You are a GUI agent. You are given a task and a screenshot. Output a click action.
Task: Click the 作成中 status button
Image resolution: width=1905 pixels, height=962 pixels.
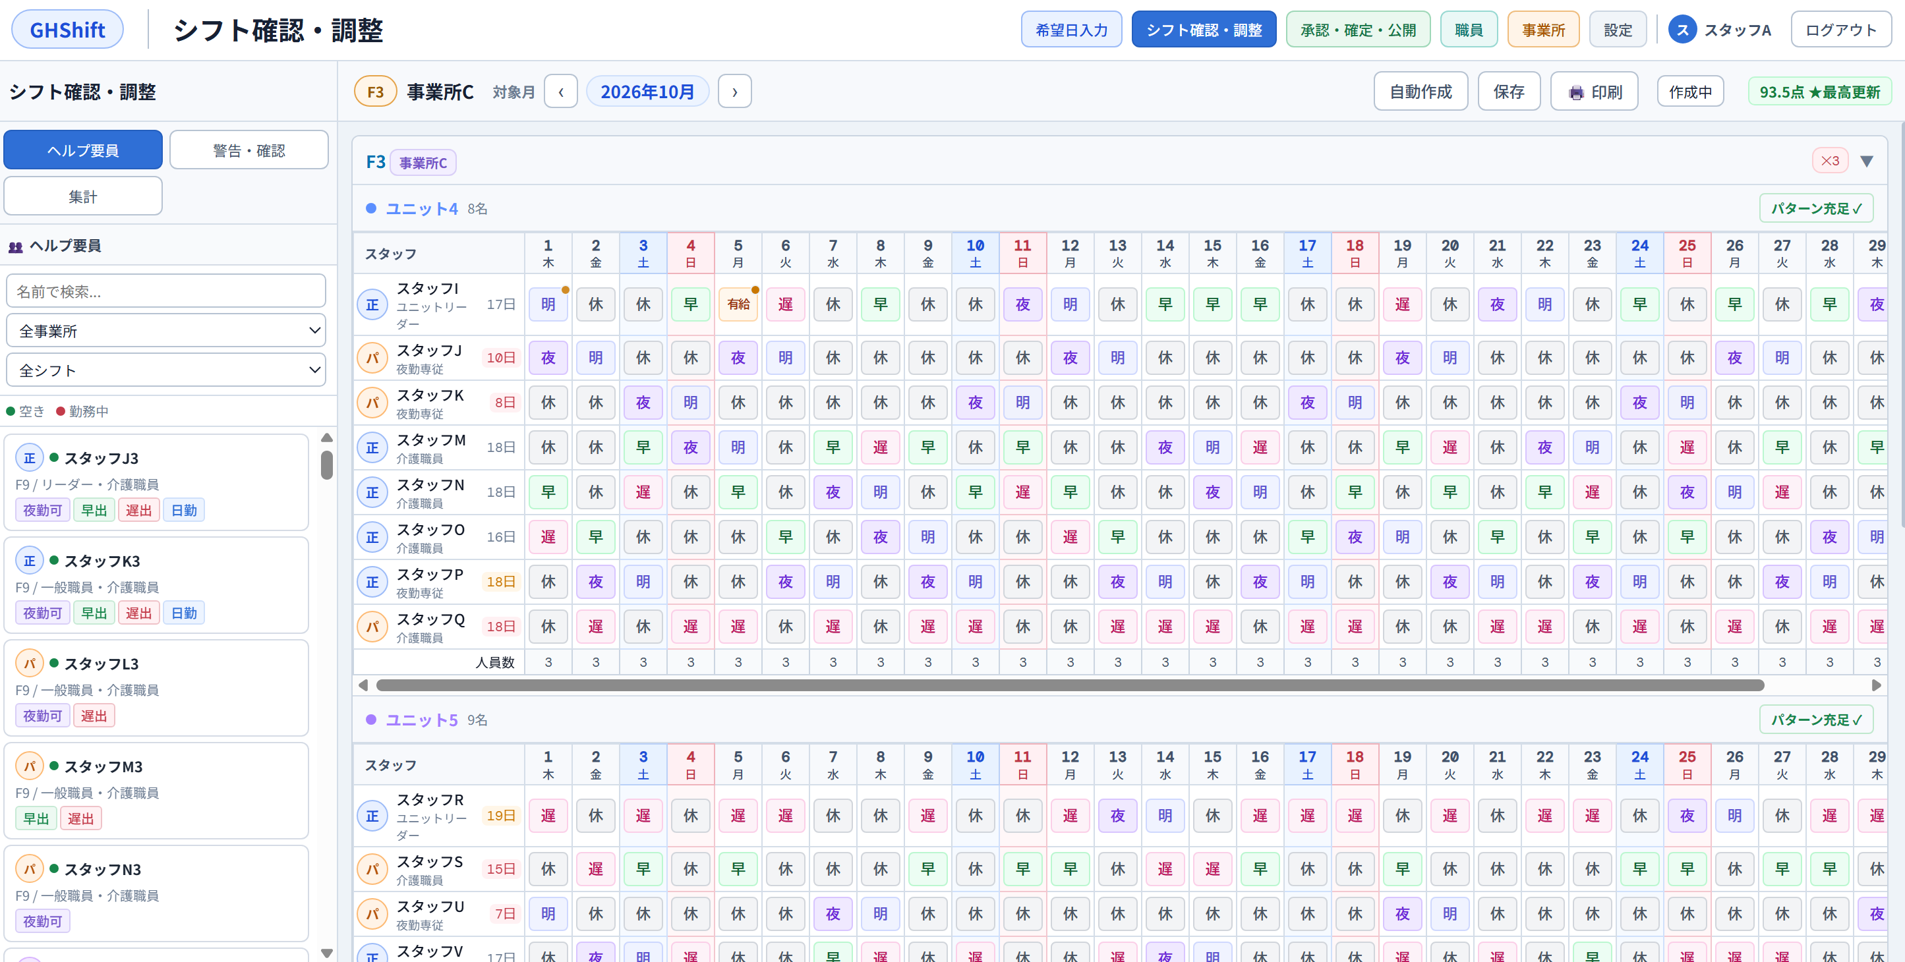coord(1691,92)
